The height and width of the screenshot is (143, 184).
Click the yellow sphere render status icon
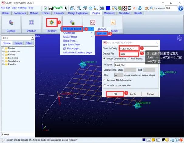pos(167,140)
